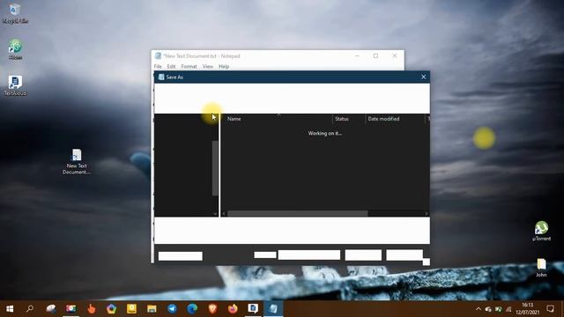Open the green globe desktop shortcut
This screenshot has width=564, height=317.
pos(15,49)
